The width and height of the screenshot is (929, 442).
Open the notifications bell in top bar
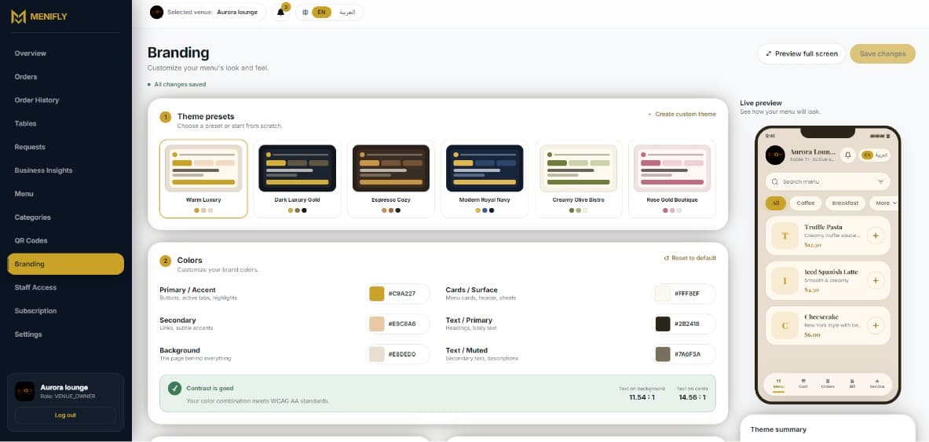pyautogui.click(x=280, y=12)
